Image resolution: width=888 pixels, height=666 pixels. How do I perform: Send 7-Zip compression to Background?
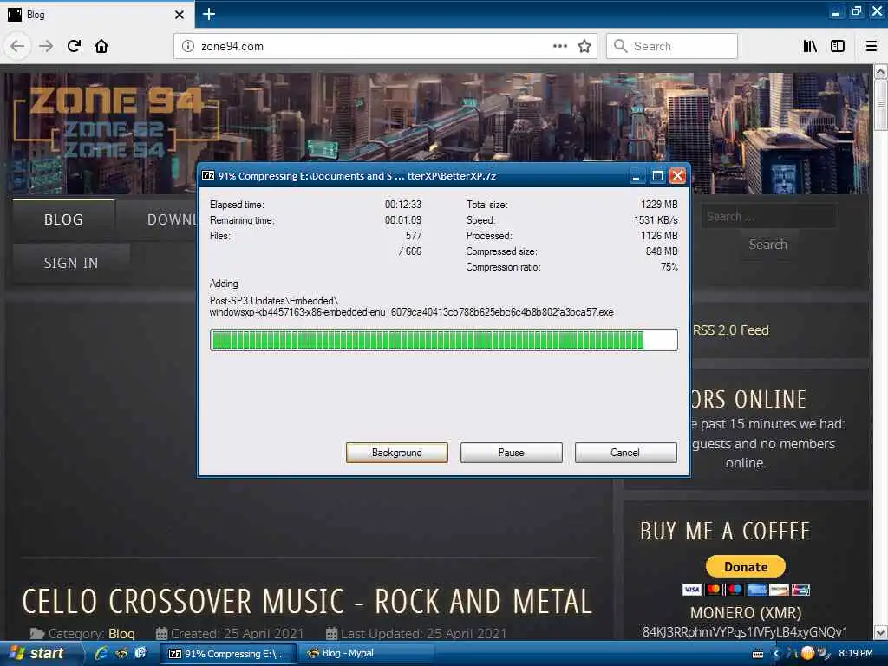pos(397,453)
